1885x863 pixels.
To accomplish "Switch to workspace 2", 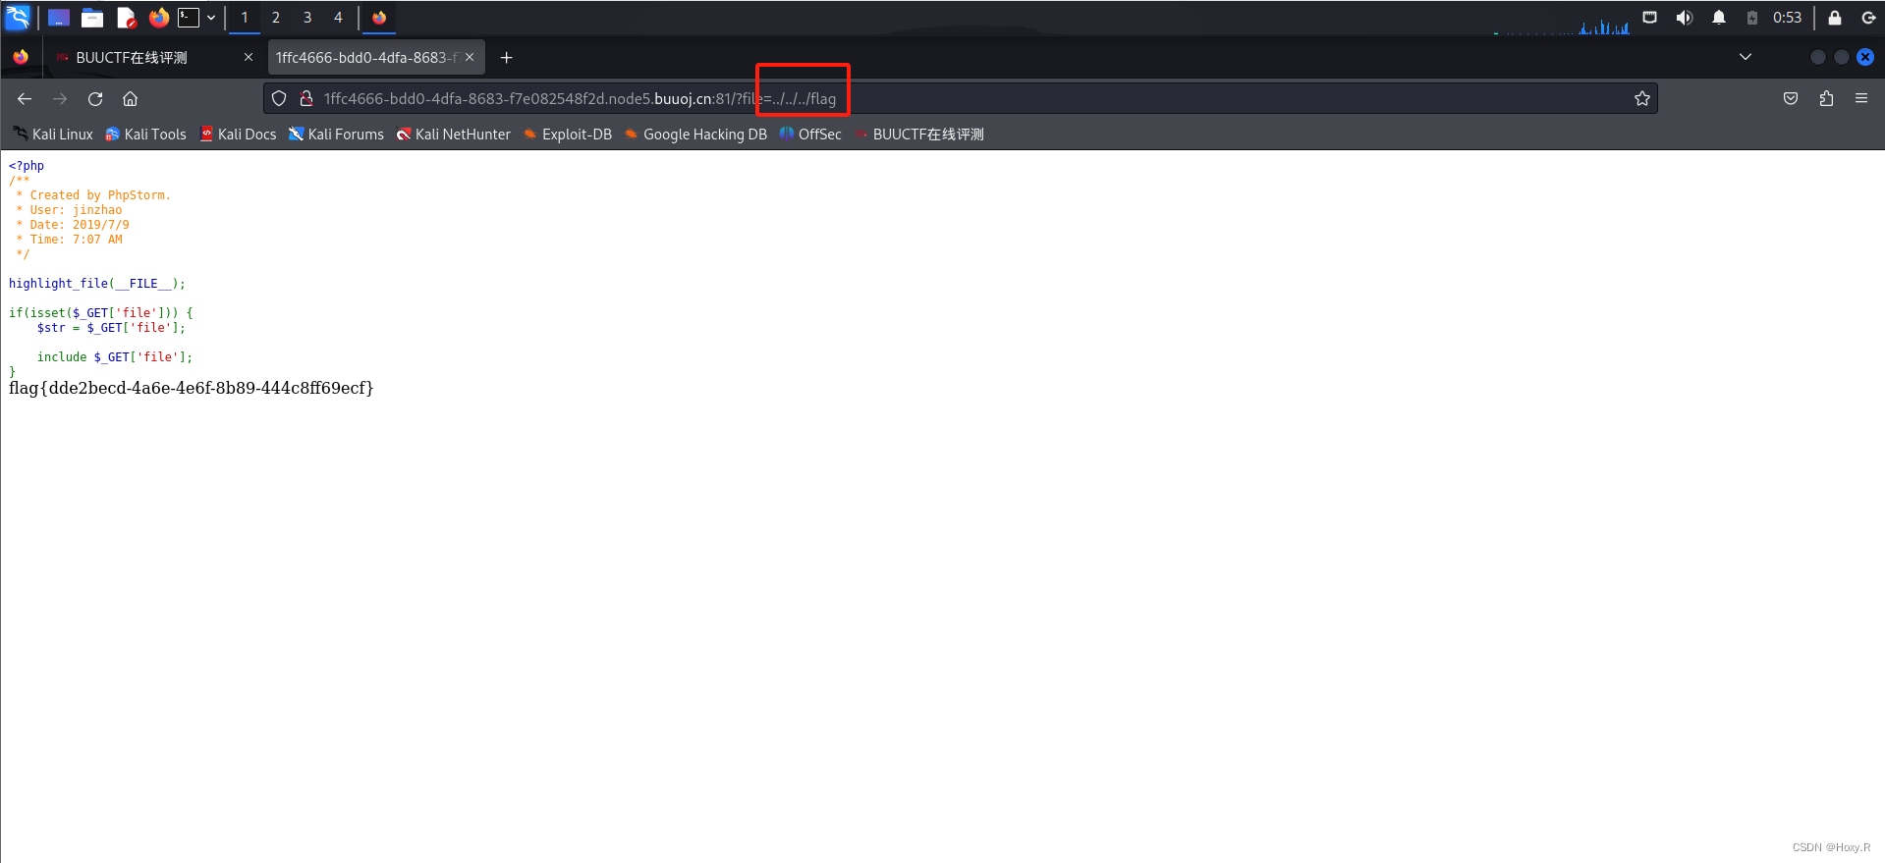I will coord(276,18).
